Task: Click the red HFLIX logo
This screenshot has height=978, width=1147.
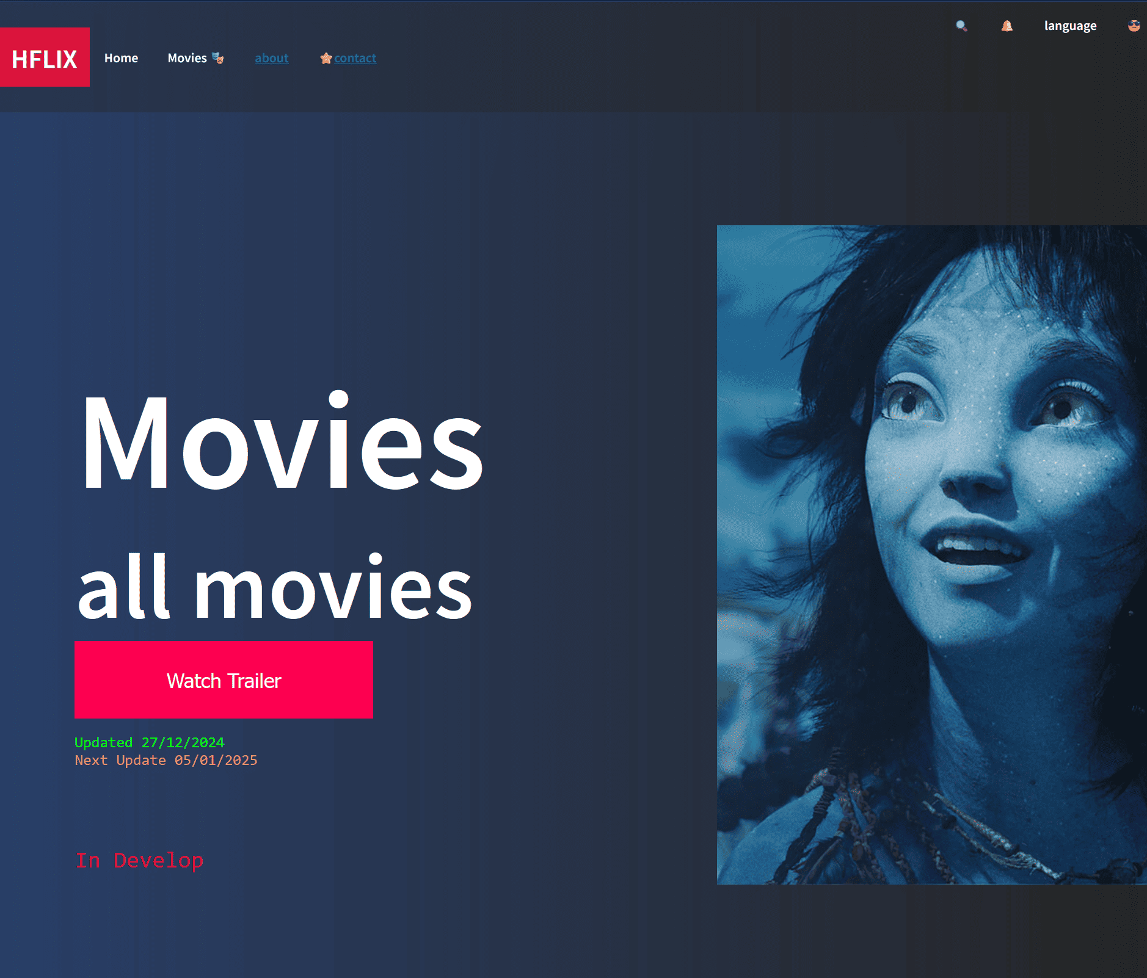Action: (x=45, y=57)
